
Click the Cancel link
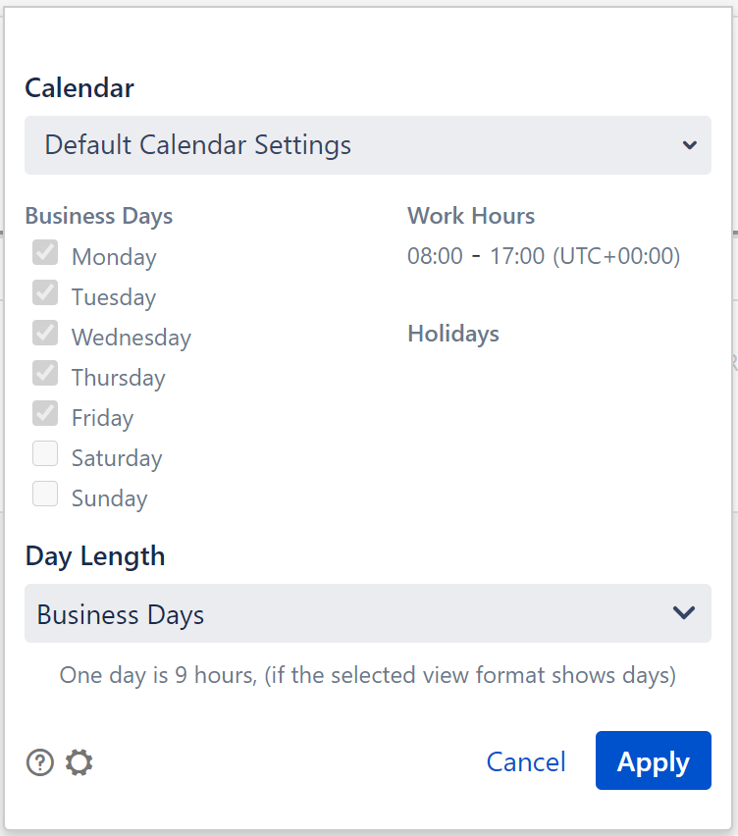526,762
